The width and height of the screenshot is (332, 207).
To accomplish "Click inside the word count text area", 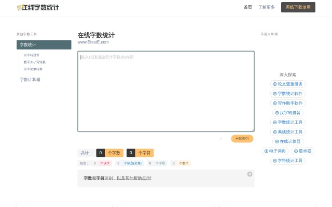I will click(165, 91).
